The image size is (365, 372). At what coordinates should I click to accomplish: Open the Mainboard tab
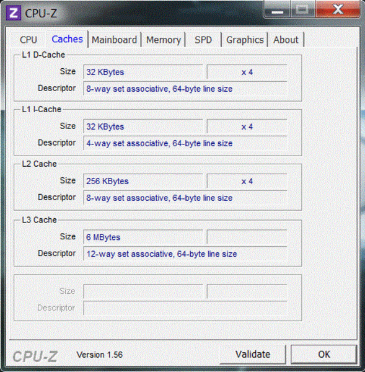coord(114,40)
